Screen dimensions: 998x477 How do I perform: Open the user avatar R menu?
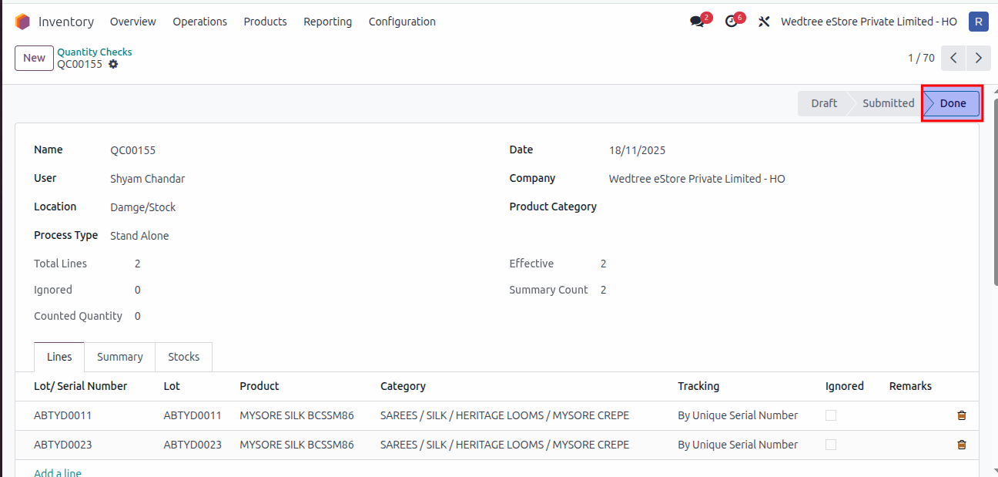978,22
